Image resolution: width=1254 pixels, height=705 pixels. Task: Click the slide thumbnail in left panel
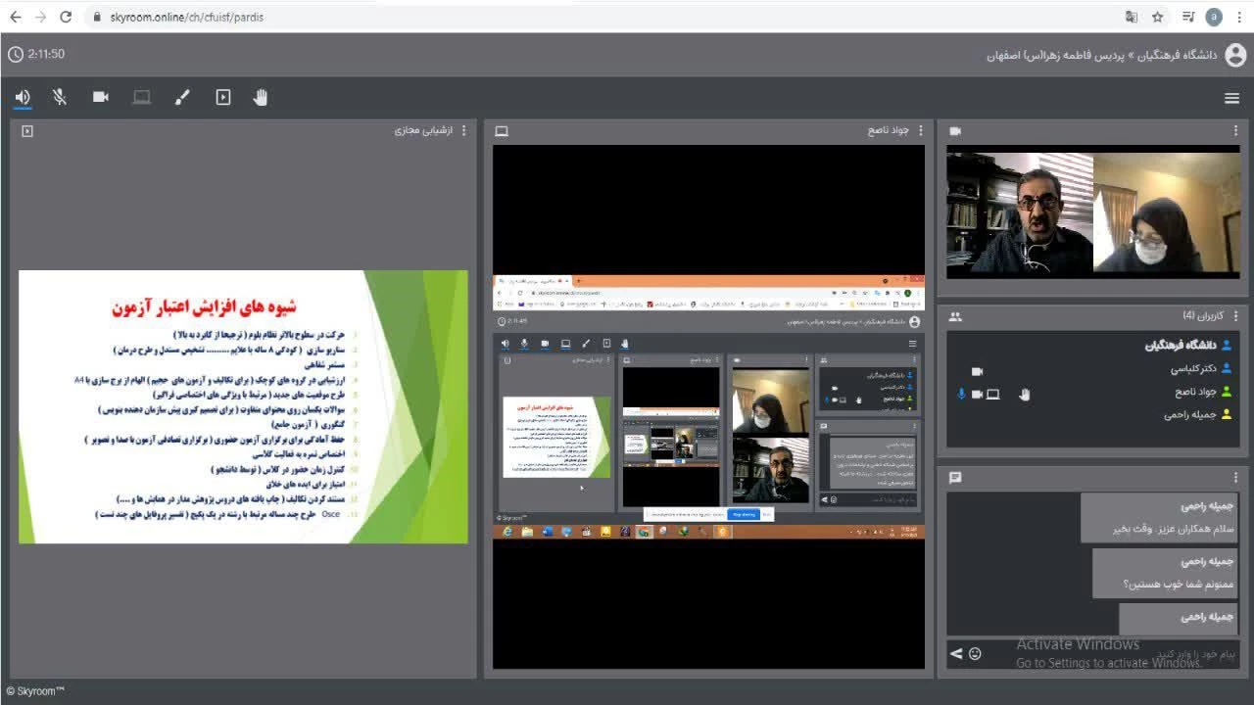pos(243,406)
